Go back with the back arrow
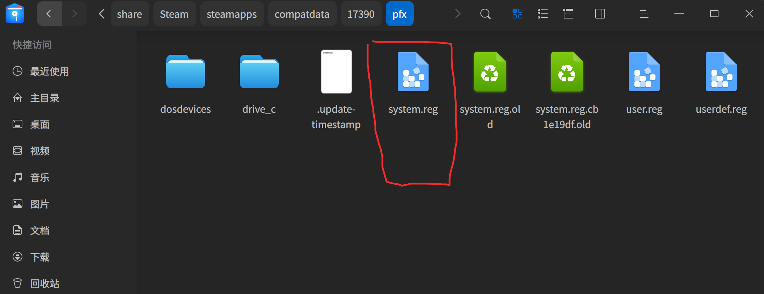Screen dimensions: 764x294 [49, 14]
